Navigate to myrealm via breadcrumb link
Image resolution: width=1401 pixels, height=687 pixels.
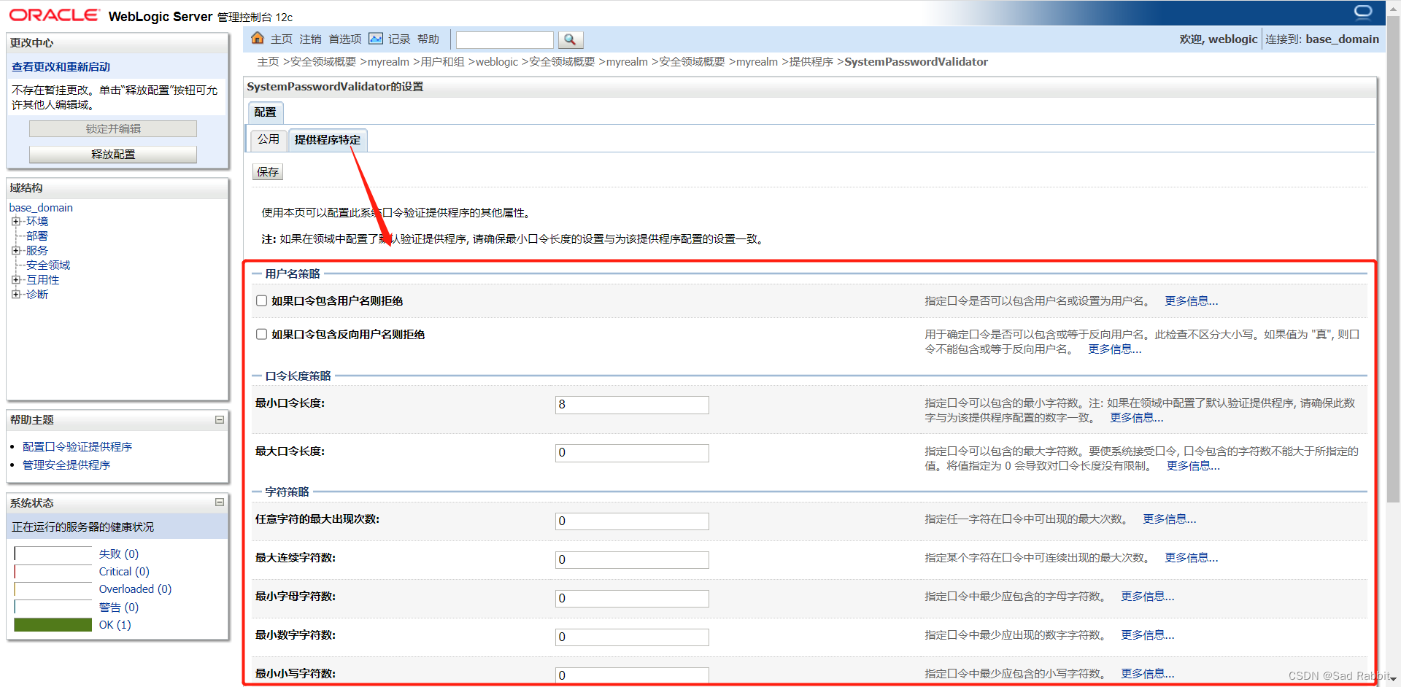387,62
